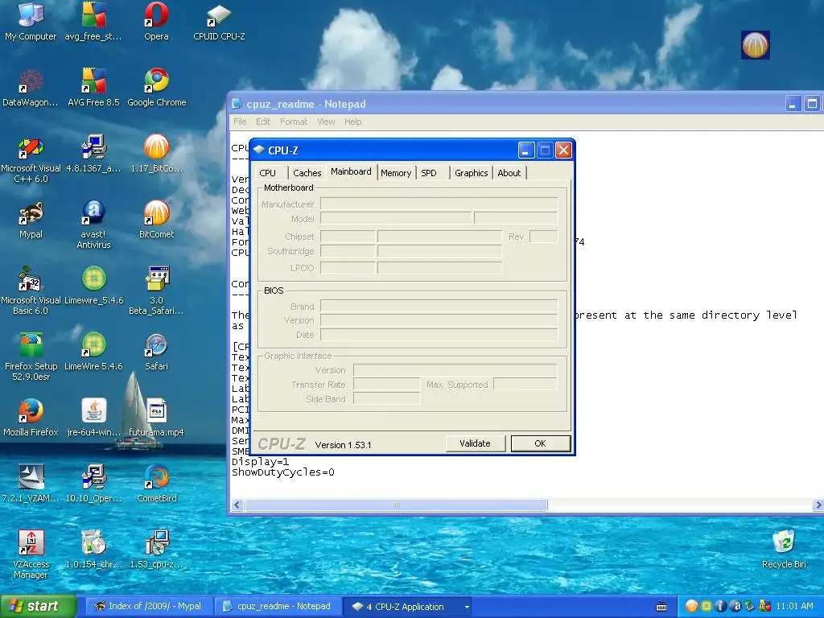
Task: Open the Windows start menu
Action: [x=39, y=607]
